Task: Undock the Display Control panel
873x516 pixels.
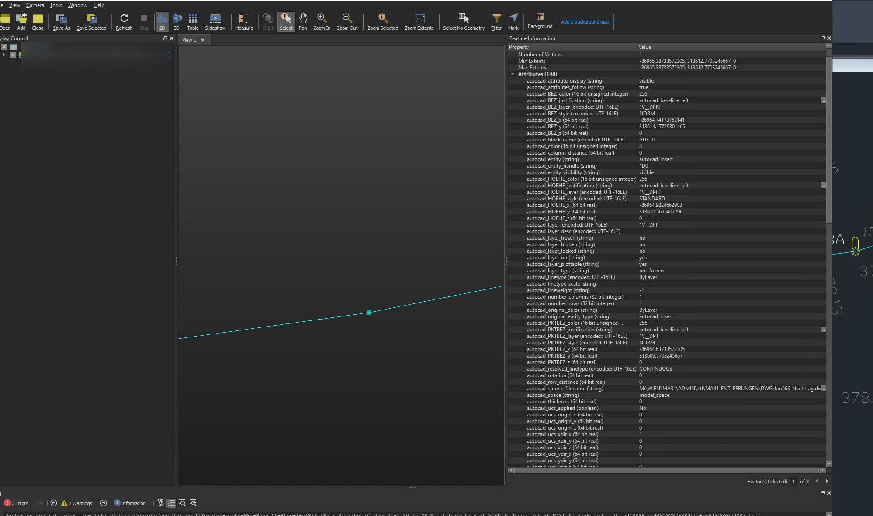Action: [x=165, y=38]
